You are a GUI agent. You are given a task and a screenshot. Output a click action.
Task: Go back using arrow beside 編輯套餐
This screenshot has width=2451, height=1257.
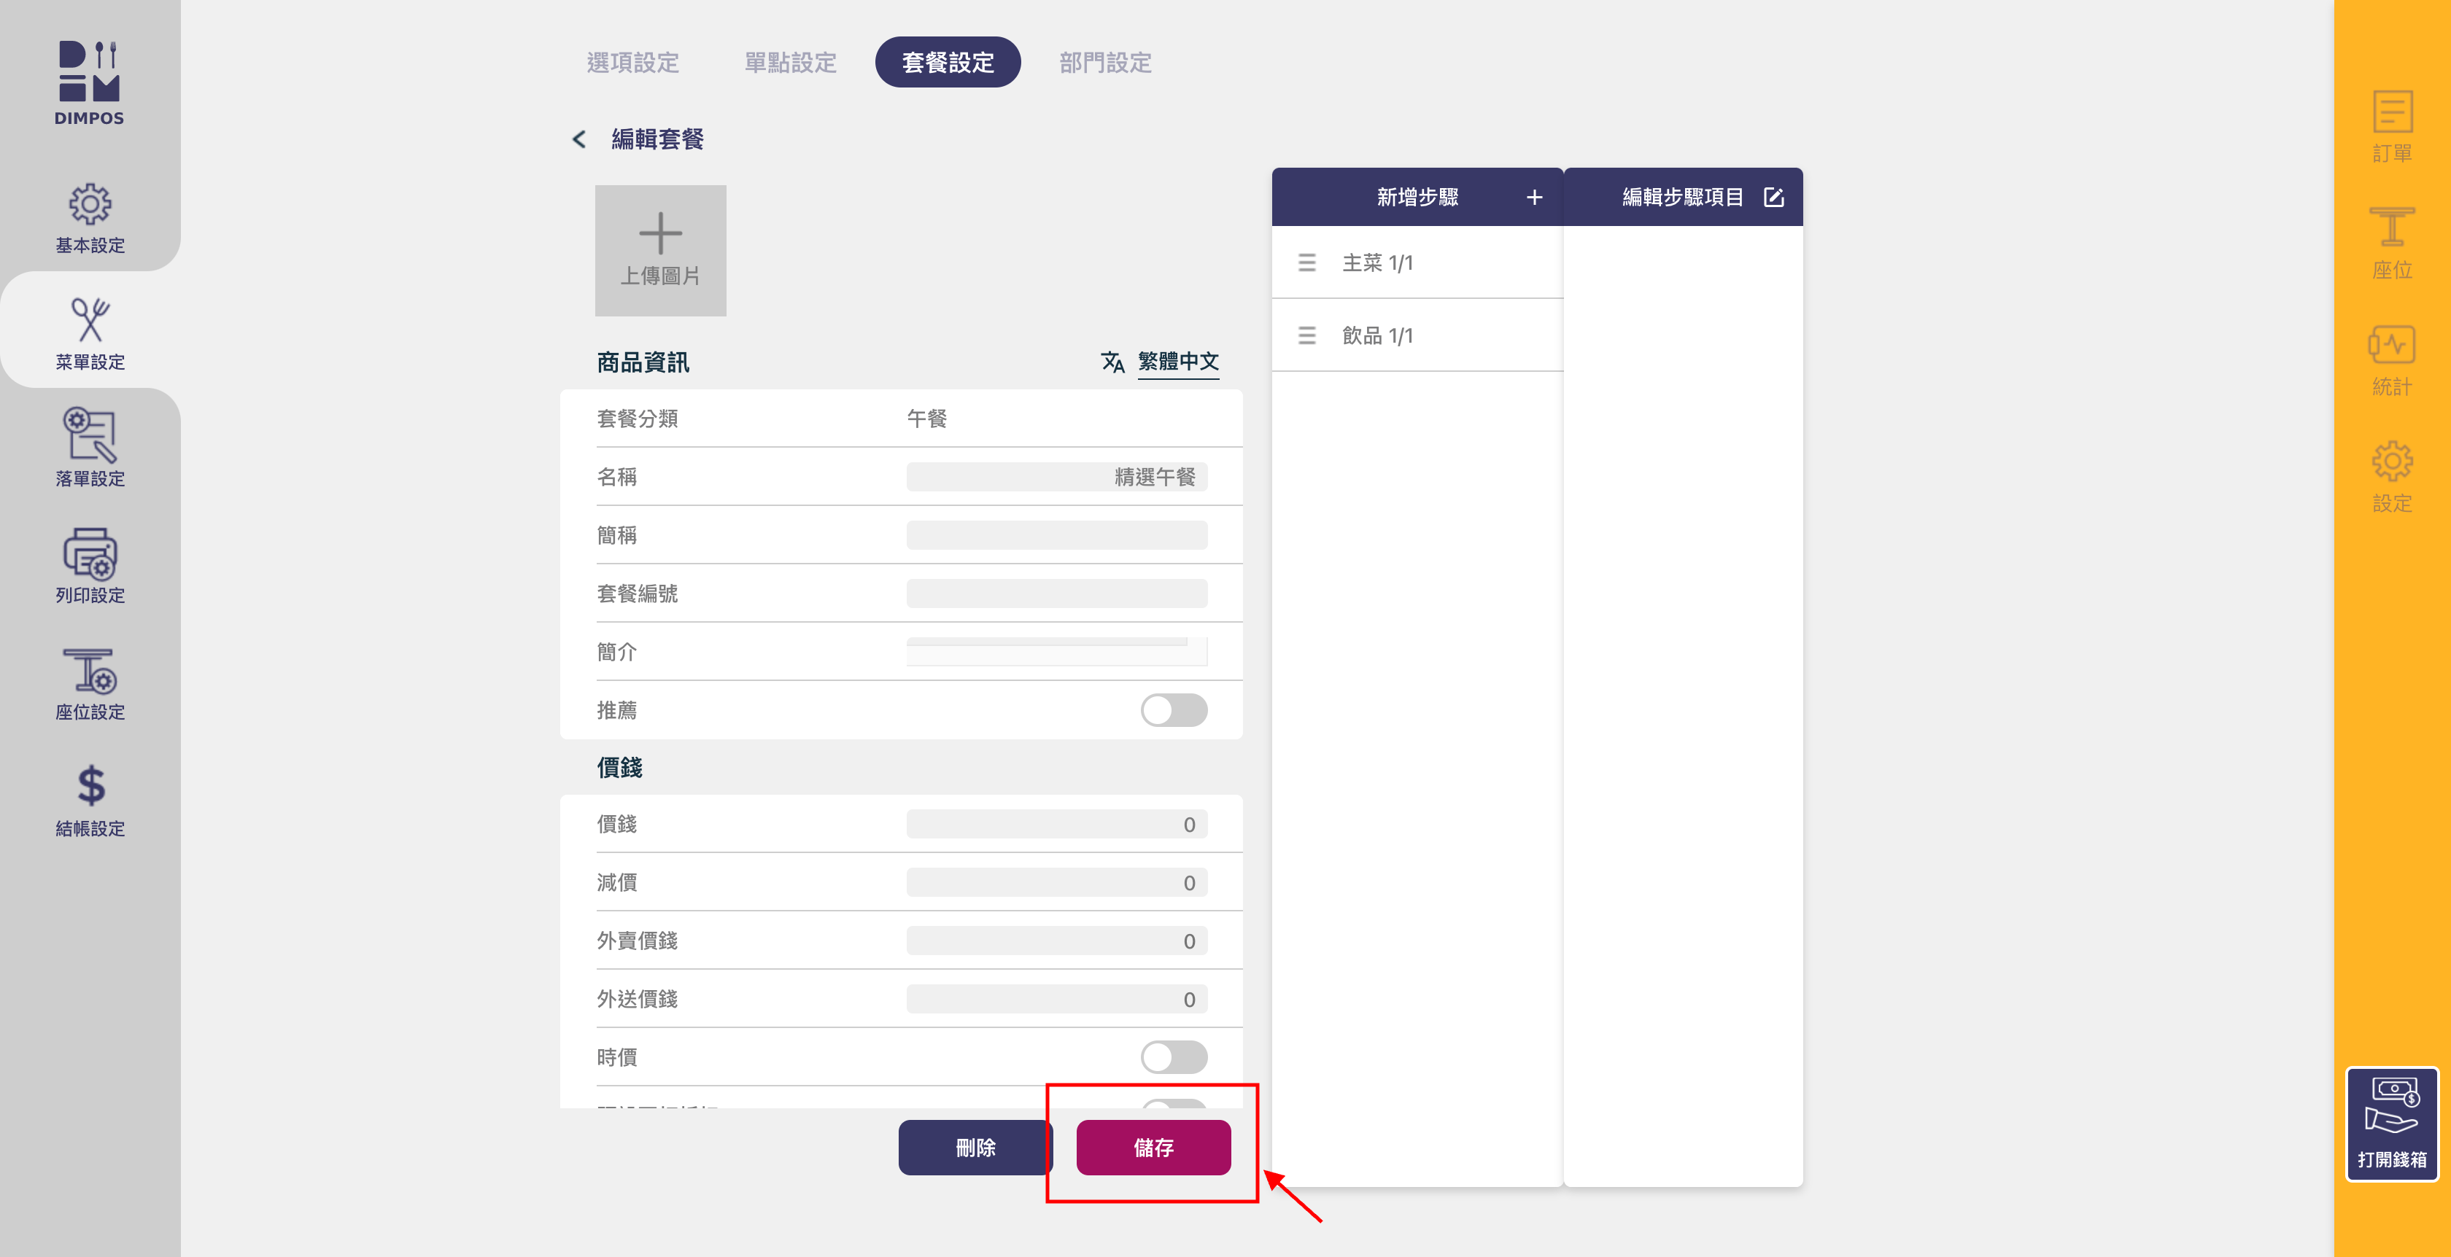tap(578, 140)
